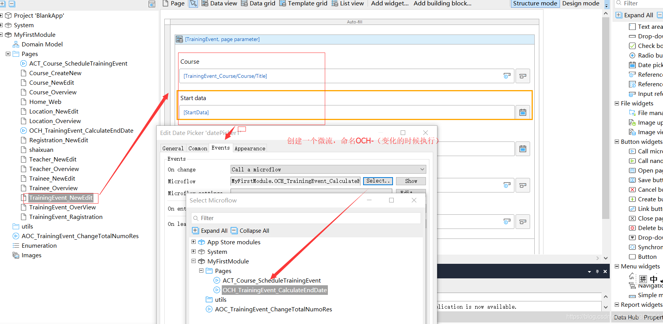663x324 pixels.
Task: Switch to the General tab
Action: [173, 148]
